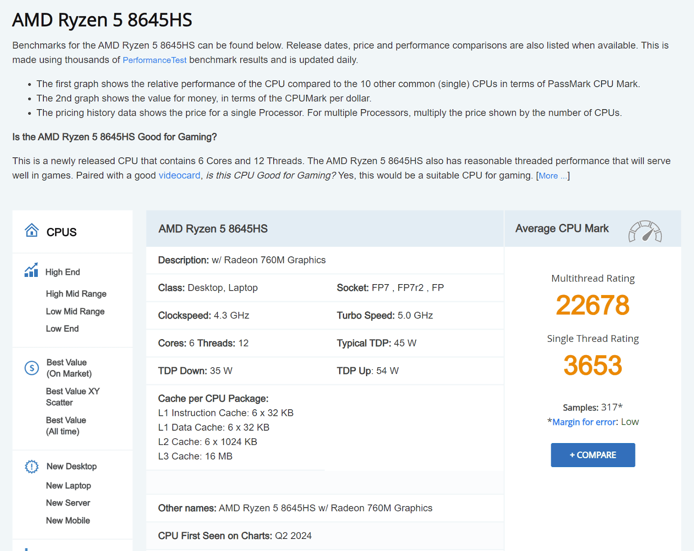
Task: Open New Desktop list
Action: (x=72, y=467)
